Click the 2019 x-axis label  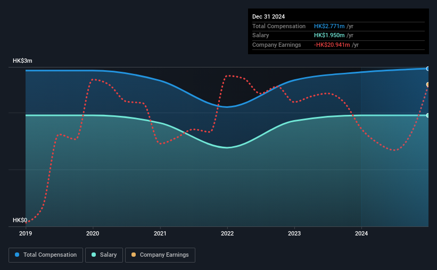tap(26, 233)
